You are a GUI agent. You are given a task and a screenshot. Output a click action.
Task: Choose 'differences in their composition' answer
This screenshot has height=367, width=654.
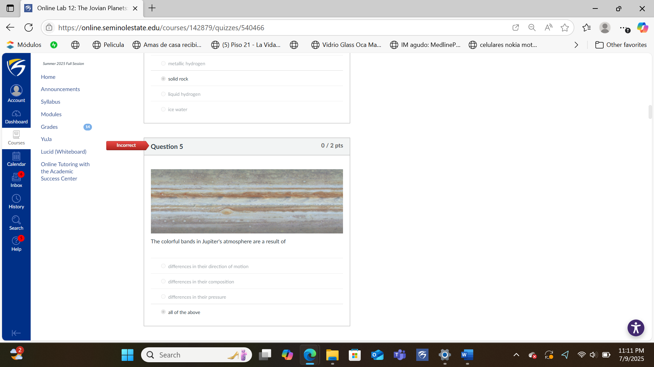click(163, 281)
